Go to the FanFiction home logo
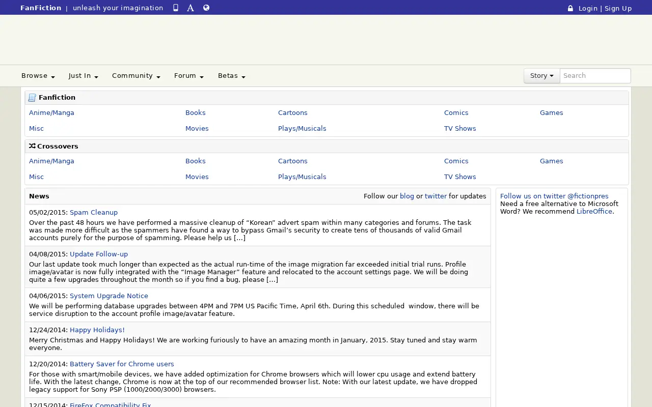Image resolution: width=652 pixels, height=407 pixels. pyautogui.click(x=41, y=8)
